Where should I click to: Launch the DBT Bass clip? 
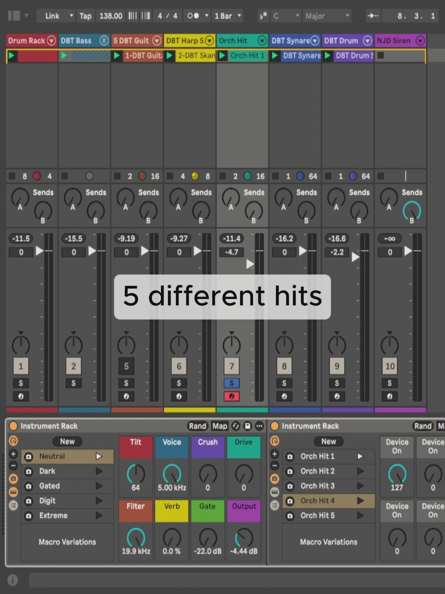(x=64, y=56)
